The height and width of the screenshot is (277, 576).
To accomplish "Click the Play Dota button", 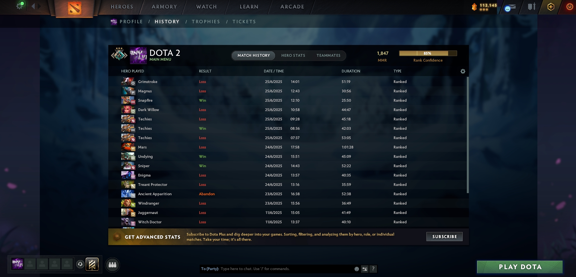I will pyautogui.click(x=520, y=267).
